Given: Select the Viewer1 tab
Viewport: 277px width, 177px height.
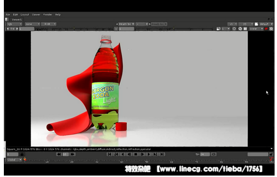Looking at the screenshot, I should 16,20.
